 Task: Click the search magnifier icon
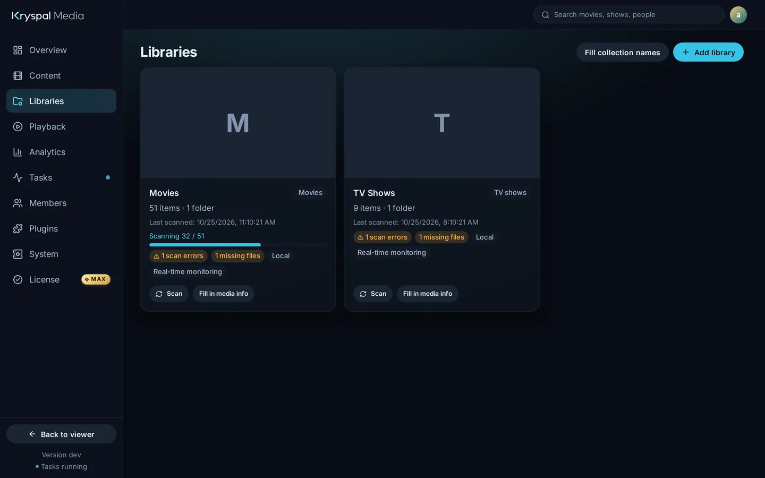click(545, 15)
